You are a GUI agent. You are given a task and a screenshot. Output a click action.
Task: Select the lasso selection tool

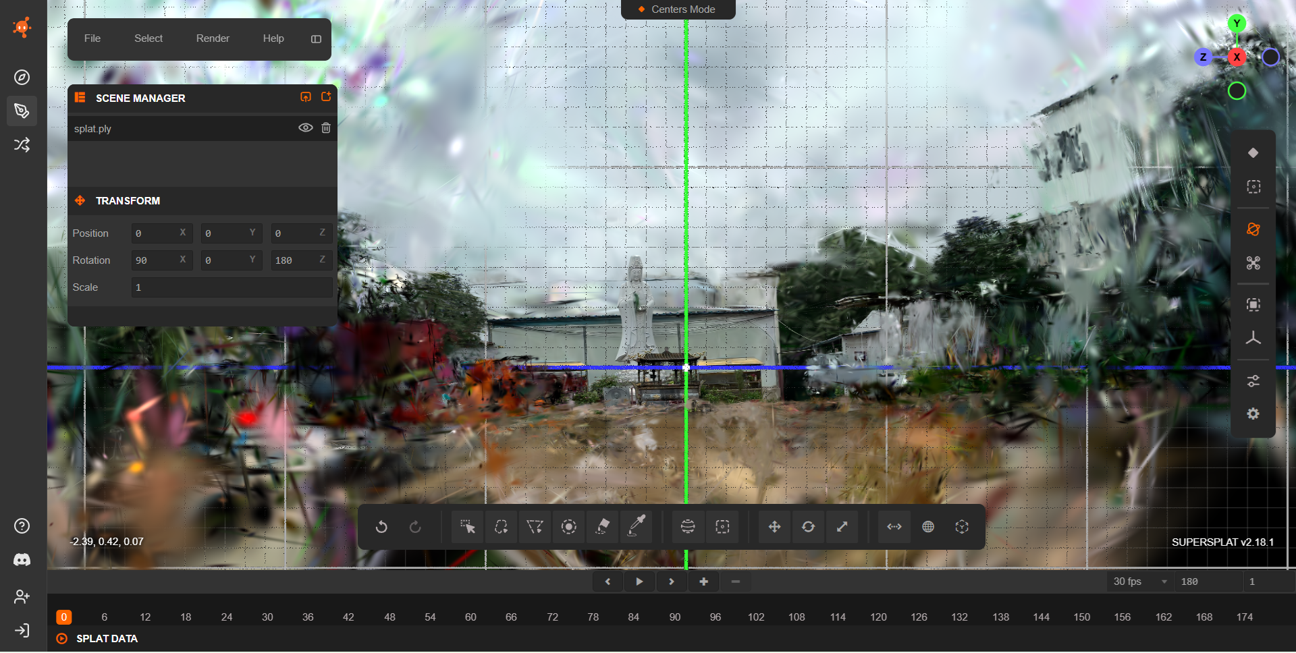pos(501,527)
